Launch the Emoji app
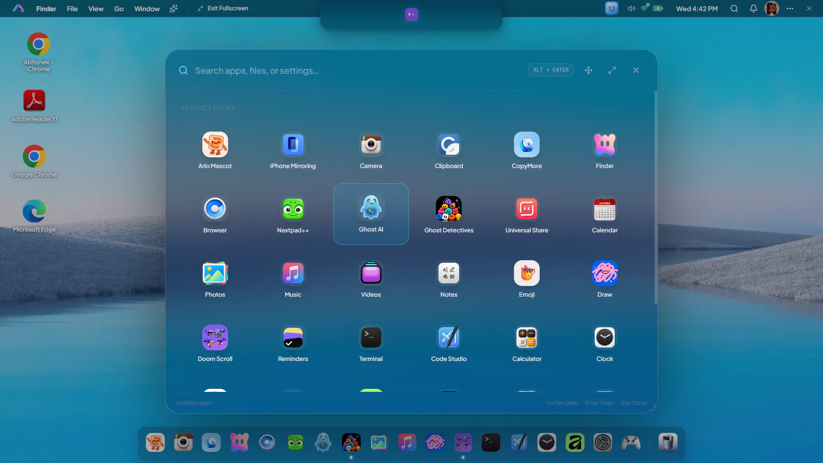 (x=527, y=279)
